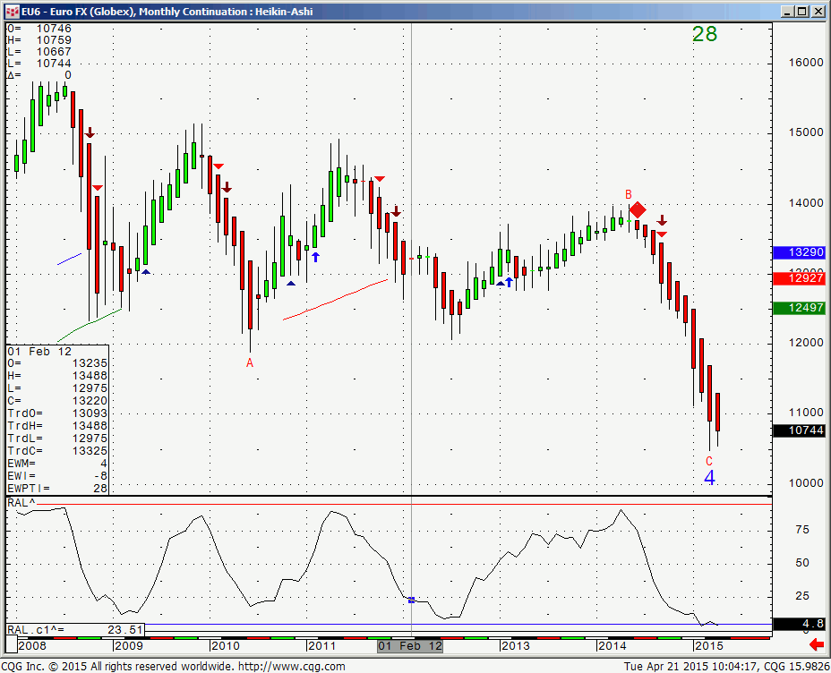Click the 2008 year label on time axis
This screenshot has height=673, width=831.
click(32, 646)
